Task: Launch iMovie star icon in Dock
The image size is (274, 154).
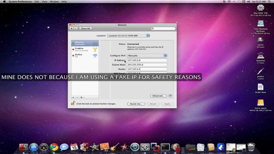Action: click(94, 147)
